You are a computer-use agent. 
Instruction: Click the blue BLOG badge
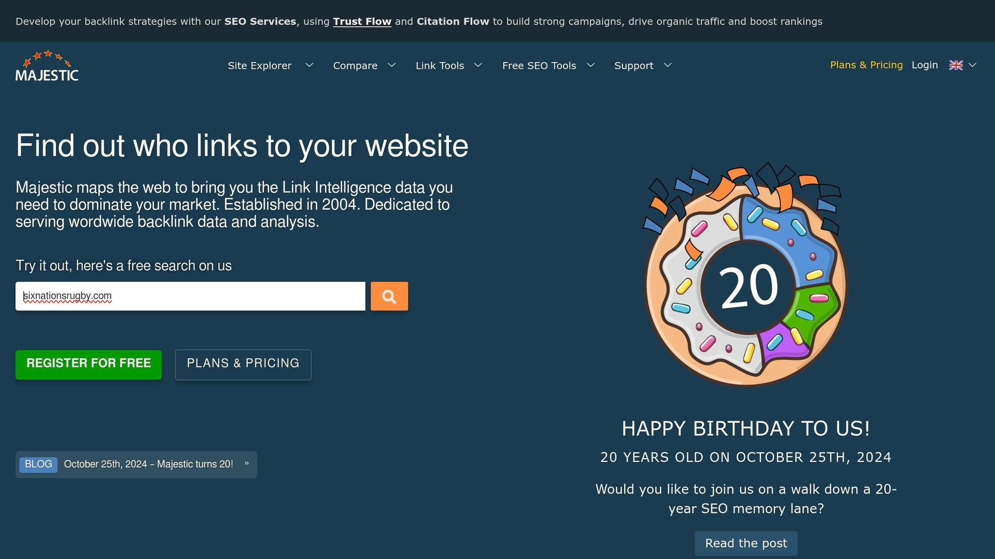38,464
